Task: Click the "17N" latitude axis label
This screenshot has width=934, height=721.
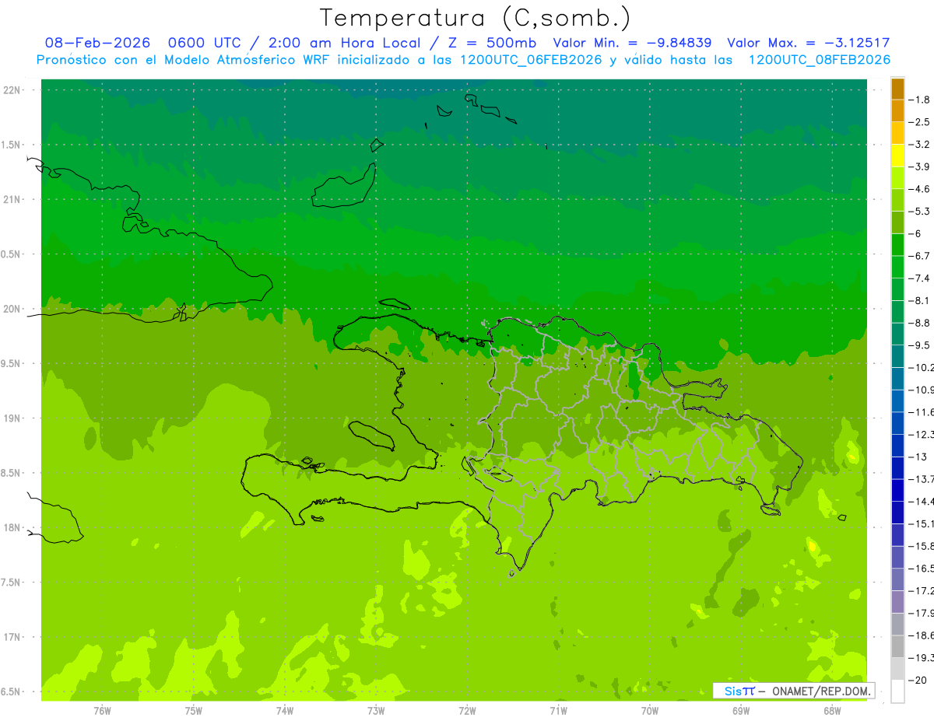Action: pyautogui.click(x=12, y=637)
